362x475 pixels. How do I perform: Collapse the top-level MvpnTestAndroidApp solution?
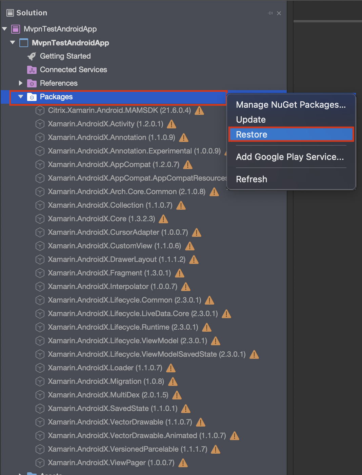click(5, 29)
